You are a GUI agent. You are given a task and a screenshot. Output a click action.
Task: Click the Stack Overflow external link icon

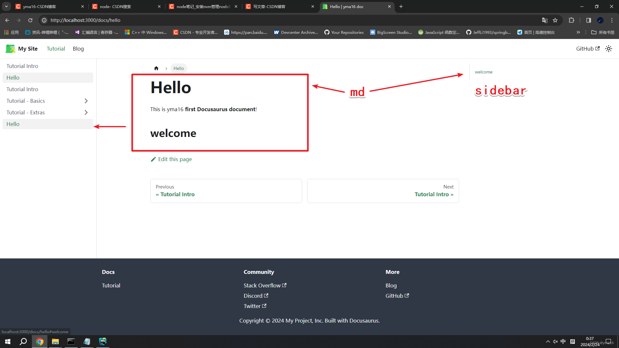[x=285, y=285]
